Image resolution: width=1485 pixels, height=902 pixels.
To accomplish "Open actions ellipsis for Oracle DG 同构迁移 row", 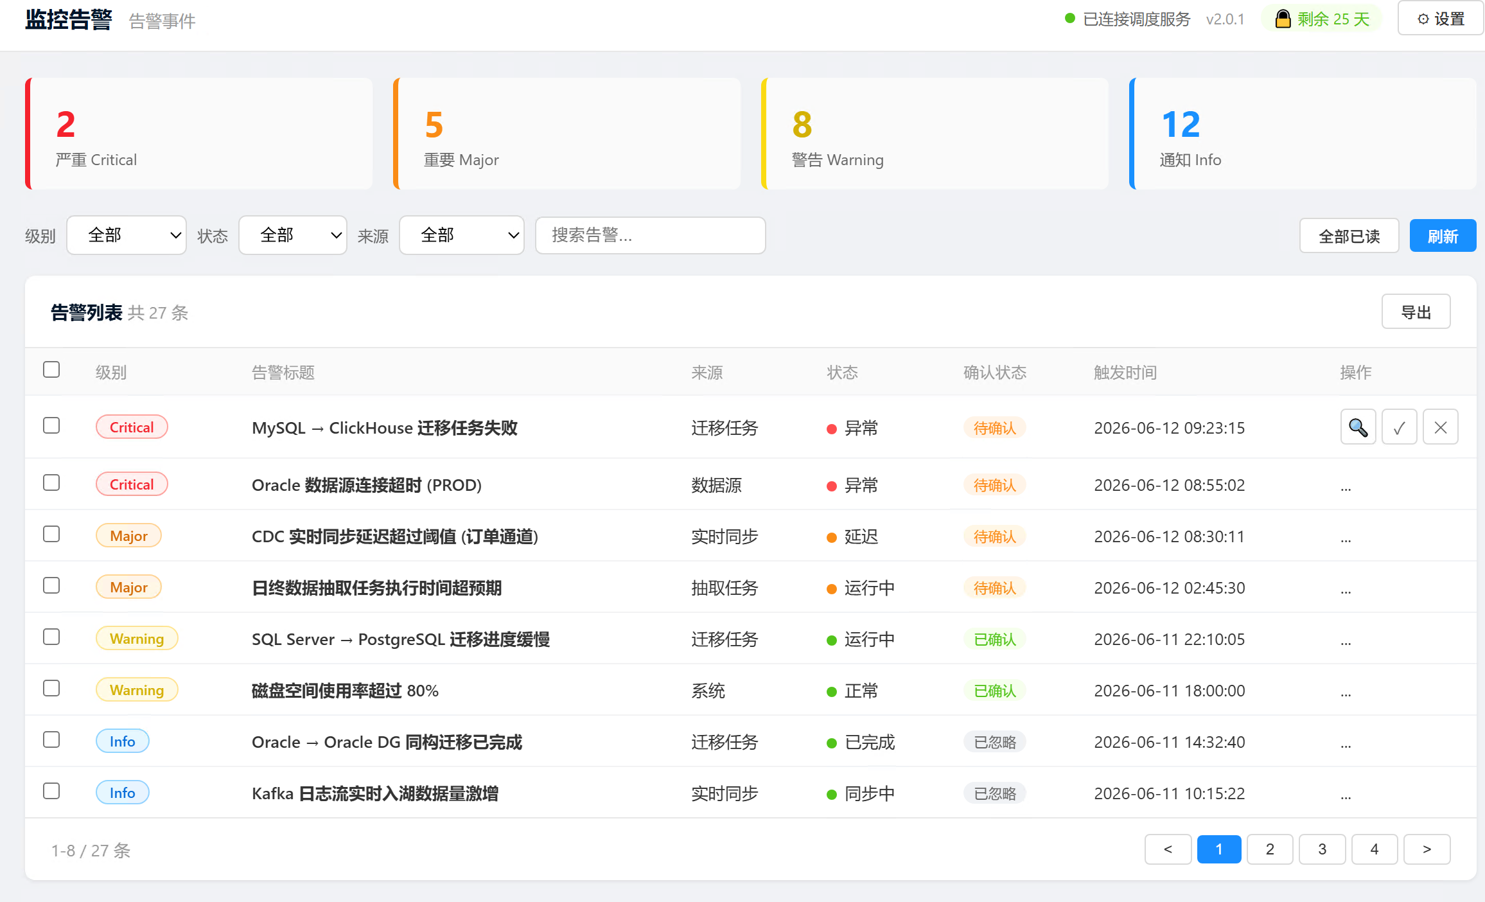I will click(1346, 744).
